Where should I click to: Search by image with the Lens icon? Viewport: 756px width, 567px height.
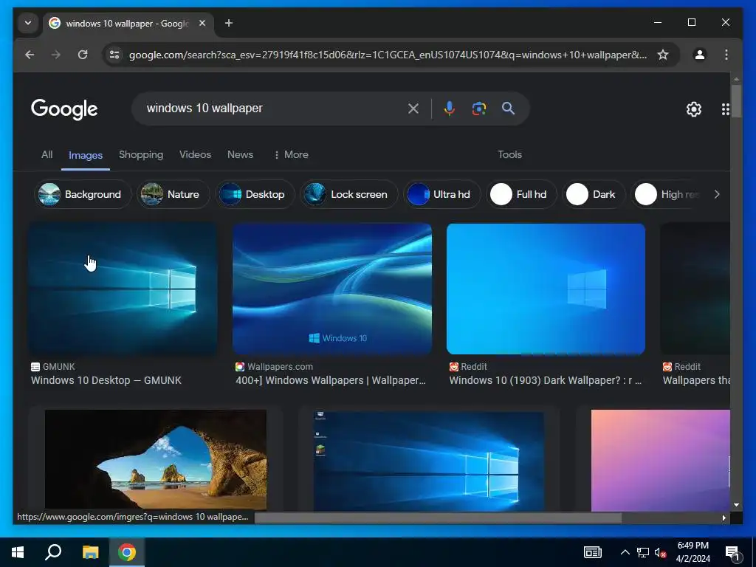click(x=478, y=109)
